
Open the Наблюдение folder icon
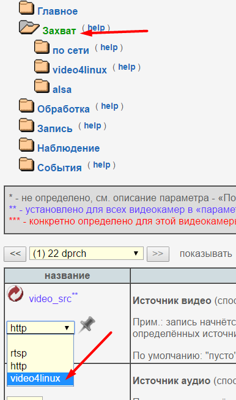26,145
